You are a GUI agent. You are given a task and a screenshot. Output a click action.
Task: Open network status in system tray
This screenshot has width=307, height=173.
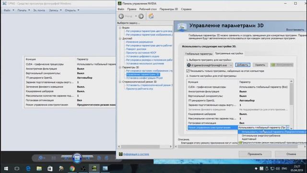tap(272, 169)
